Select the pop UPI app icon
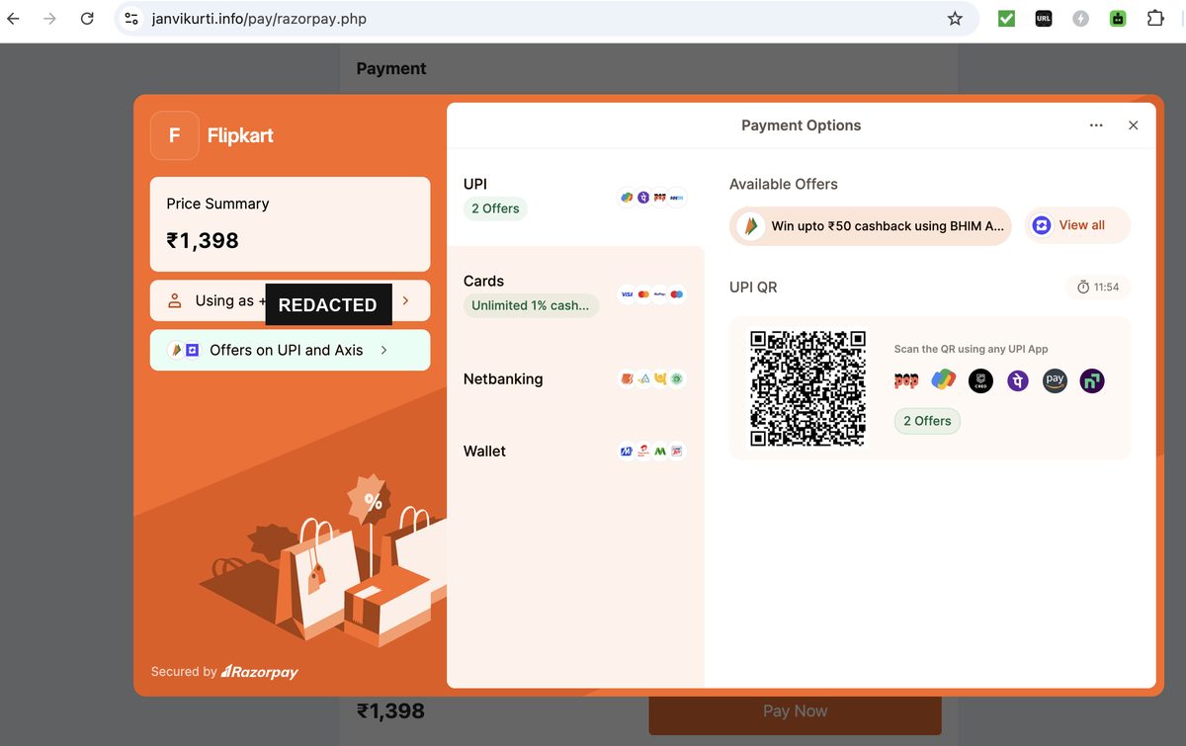This screenshot has height=746, width=1186. pyautogui.click(x=906, y=380)
